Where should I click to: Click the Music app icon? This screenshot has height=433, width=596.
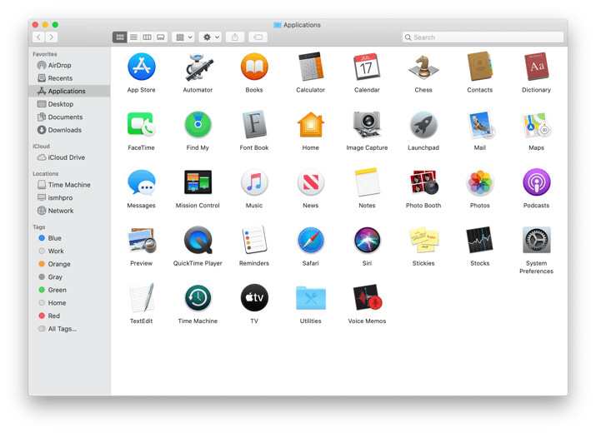coord(254,182)
